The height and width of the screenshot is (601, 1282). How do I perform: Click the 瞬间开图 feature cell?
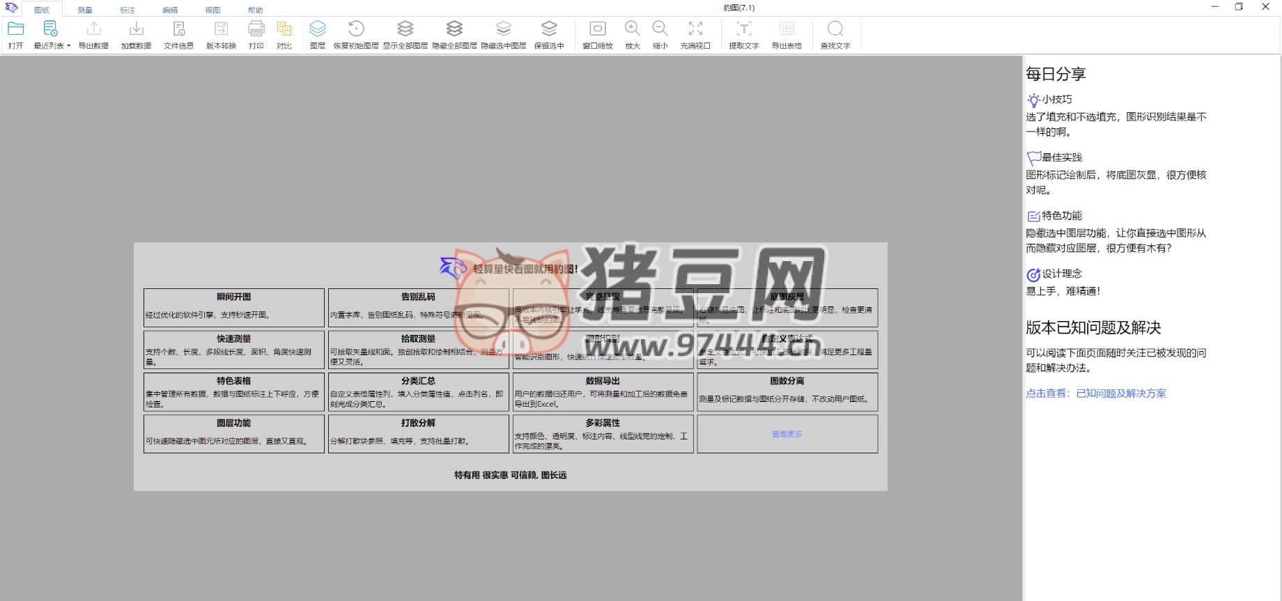pos(233,307)
